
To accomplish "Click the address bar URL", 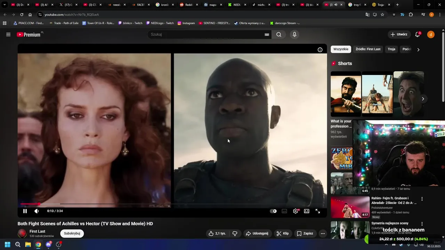I will pos(72,15).
